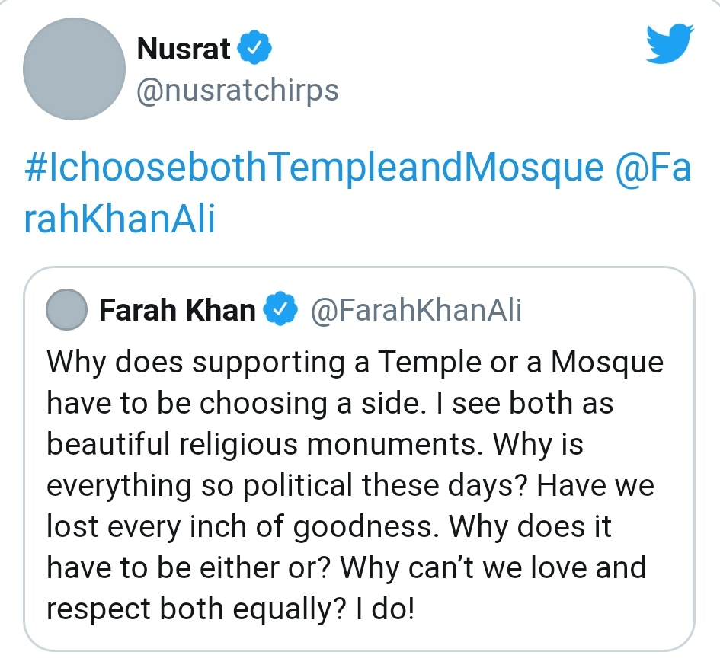Open the Nusrat display name
The image size is (720, 668).
(x=184, y=48)
